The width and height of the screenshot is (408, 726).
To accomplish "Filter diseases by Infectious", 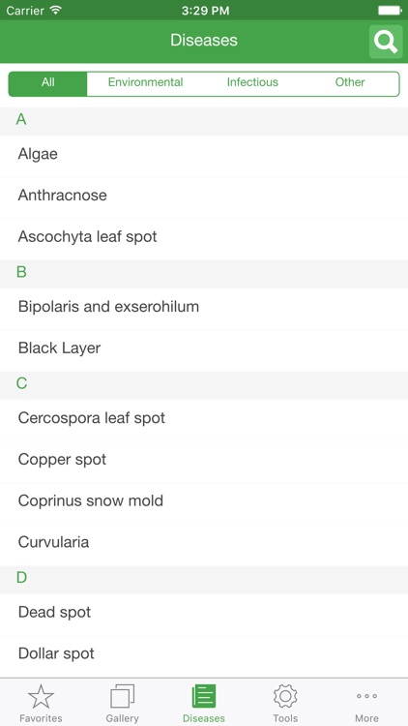I will [x=252, y=82].
